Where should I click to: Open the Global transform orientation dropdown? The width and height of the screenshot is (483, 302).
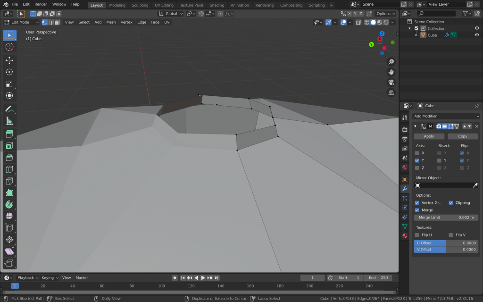[171, 14]
